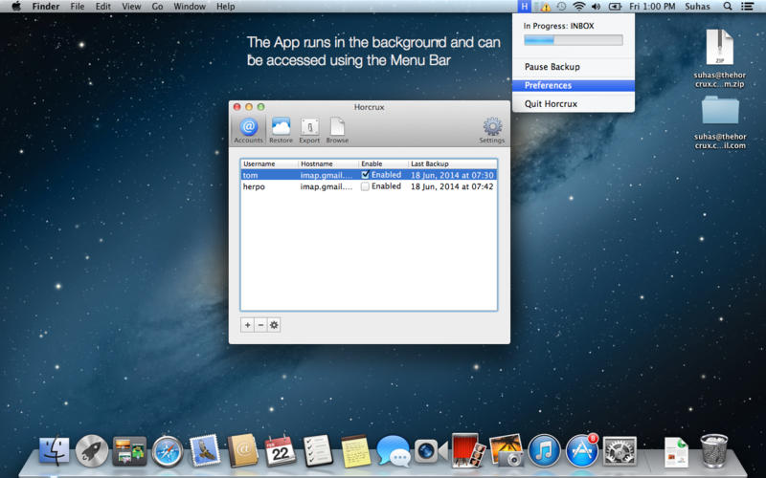
Task: Open the Restore cloud icon
Action: 281,128
